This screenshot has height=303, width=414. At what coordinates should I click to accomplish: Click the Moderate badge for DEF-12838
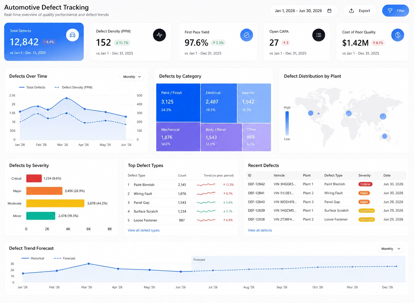click(366, 220)
